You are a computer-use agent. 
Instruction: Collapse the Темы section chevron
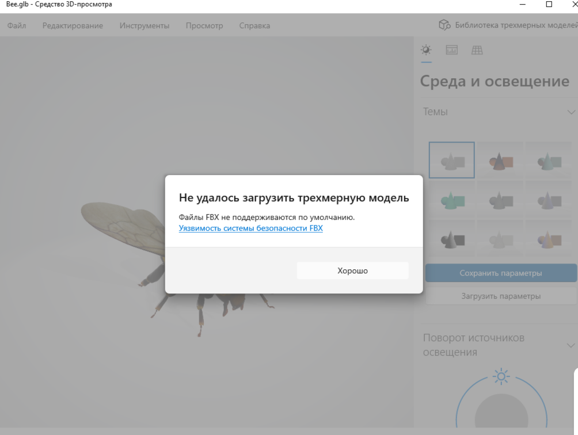pyautogui.click(x=571, y=112)
